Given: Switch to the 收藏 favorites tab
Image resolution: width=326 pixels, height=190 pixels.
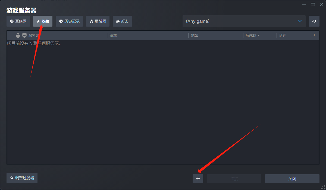Looking at the screenshot, I should click(43, 21).
